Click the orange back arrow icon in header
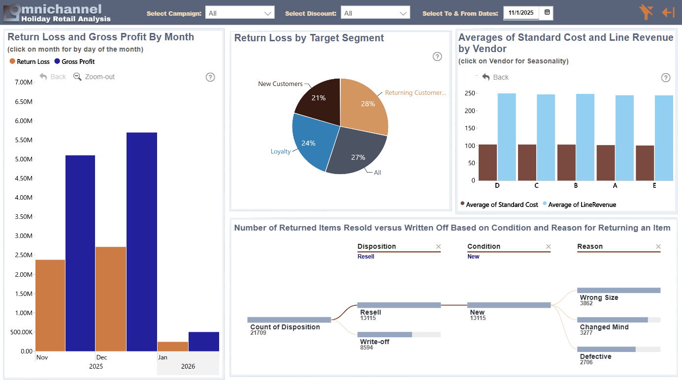This screenshot has width=682, height=380. [x=668, y=12]
